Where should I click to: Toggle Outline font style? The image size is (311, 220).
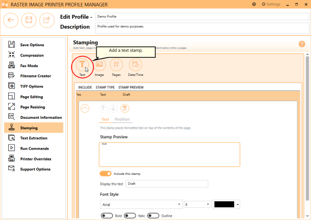(153, 216)
